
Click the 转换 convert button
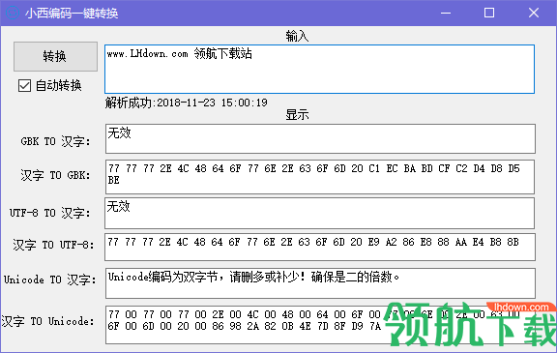[55, 56]
